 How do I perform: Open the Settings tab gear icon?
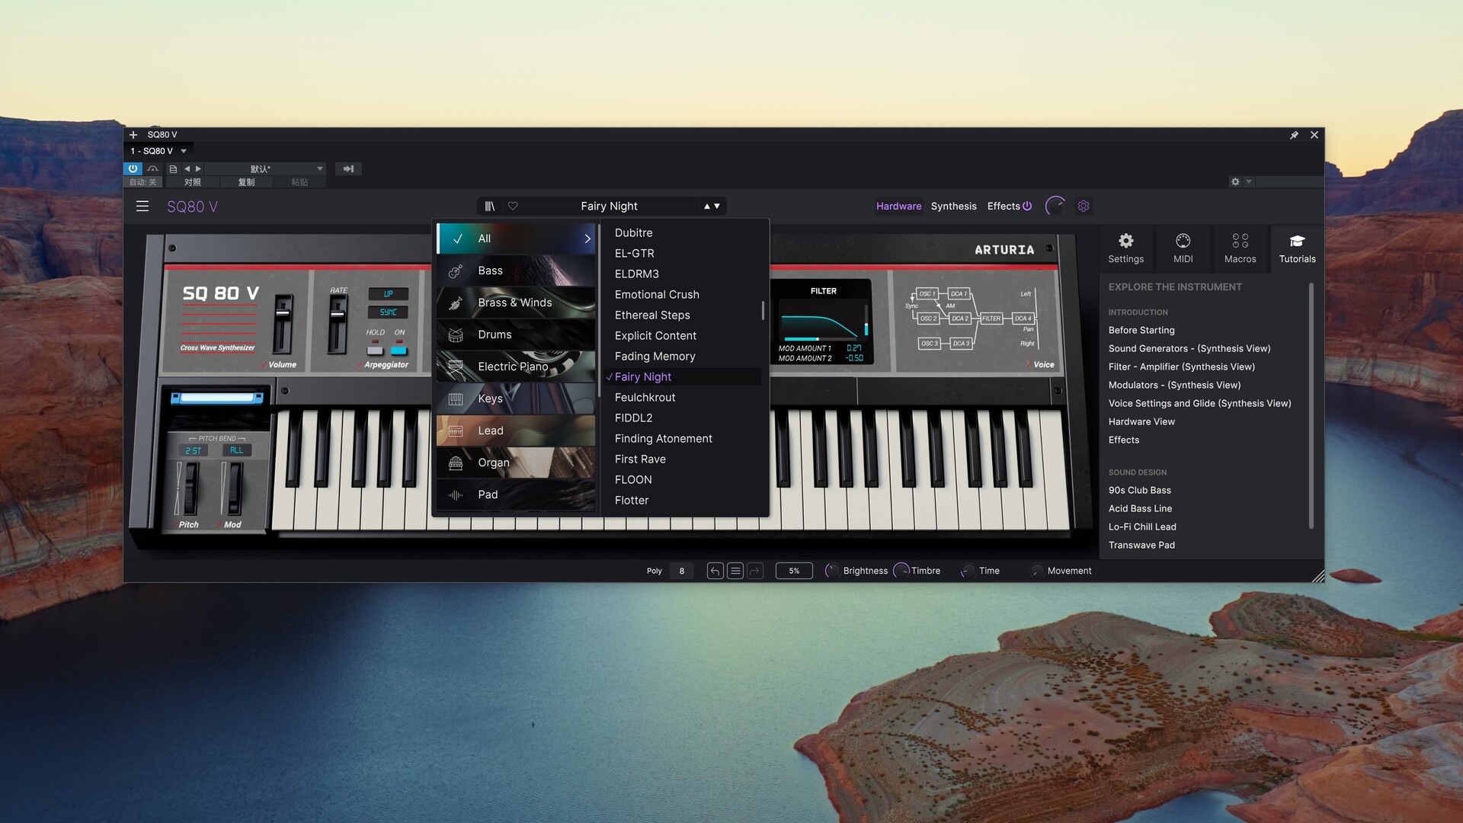tap(1125, 249)
